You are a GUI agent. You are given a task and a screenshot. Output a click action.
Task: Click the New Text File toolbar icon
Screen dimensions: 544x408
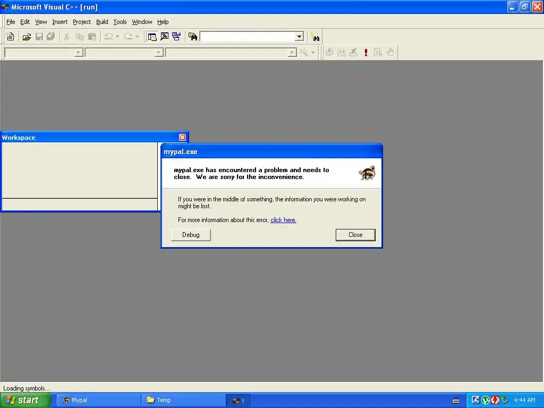click(11, 37)
